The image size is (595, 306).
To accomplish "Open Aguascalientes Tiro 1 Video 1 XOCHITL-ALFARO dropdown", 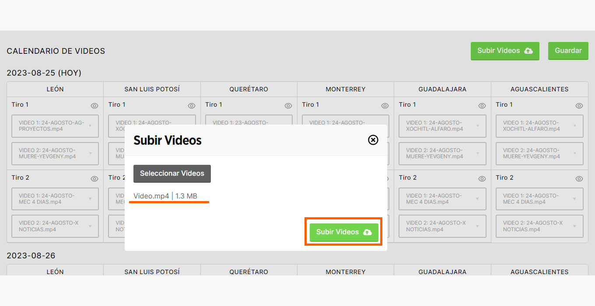I will coord(539,126).
